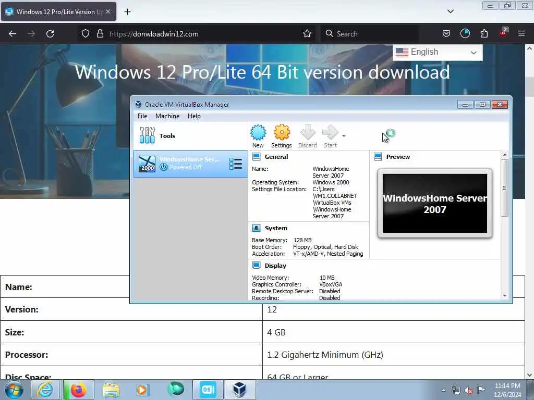Open the File menu in VirtualBox
The image size is (534, 400).
click(x=142, y=116)
